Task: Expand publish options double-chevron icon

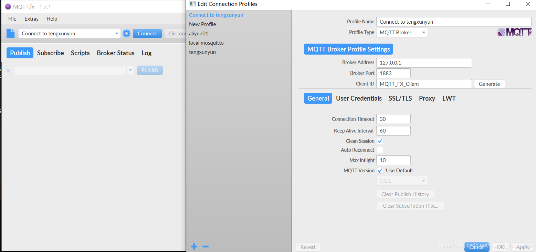Action: [9, 70]
